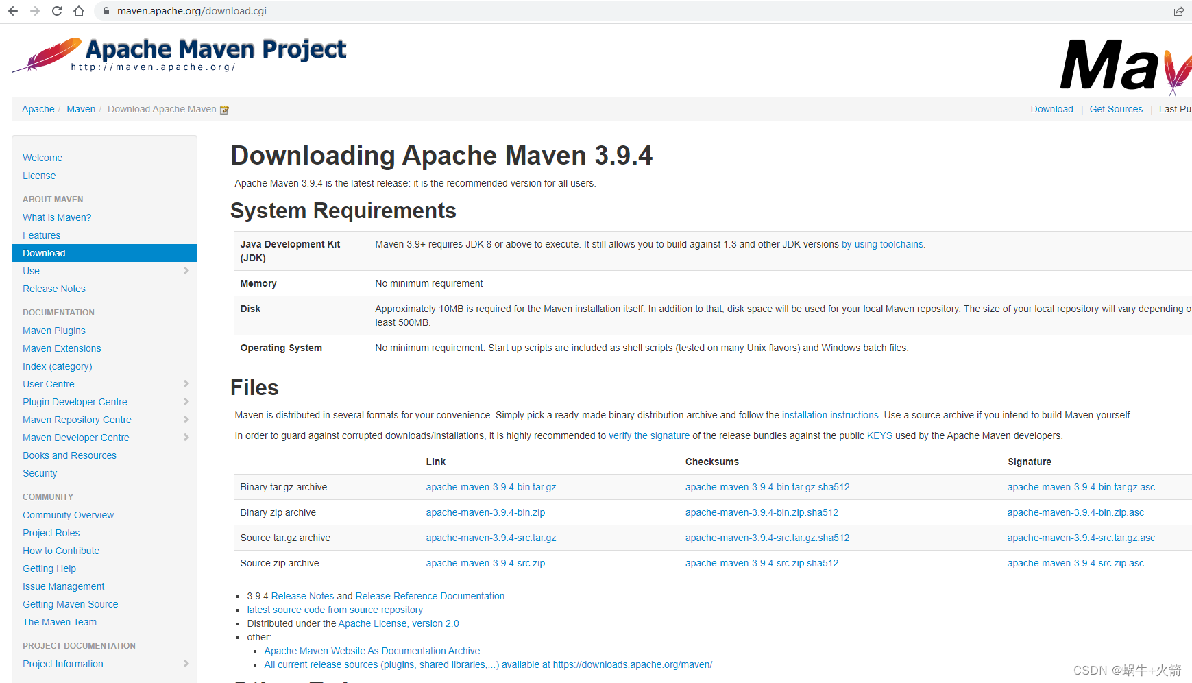Screen dimensions: 1192x683
Task: Click the browser forward arrow
Action: click(35, 11)
